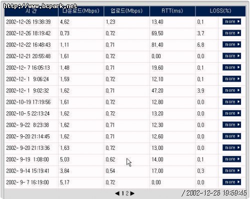Open more details for 2002-9-14 15:19:41 row
Viewport: 250px width, 199px height.
point(231,170)
